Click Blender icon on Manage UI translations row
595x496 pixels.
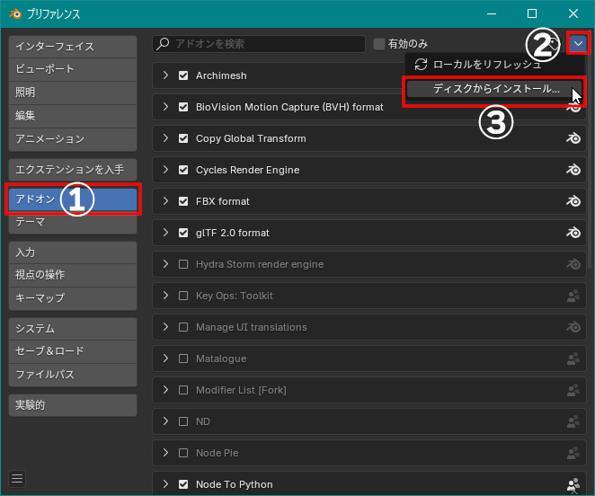click(573, 327)
